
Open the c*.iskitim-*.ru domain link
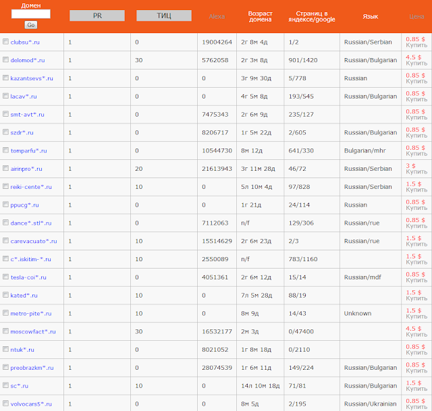pyautogui.click(x=30, y=260)
